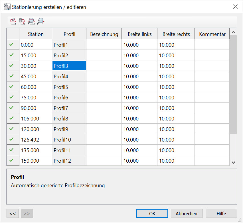Click the Station column header
The image size is (243, 223).
(36, 34)
